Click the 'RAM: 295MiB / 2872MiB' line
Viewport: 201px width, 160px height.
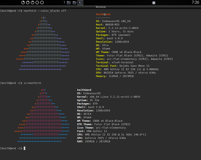coord(93,141)
